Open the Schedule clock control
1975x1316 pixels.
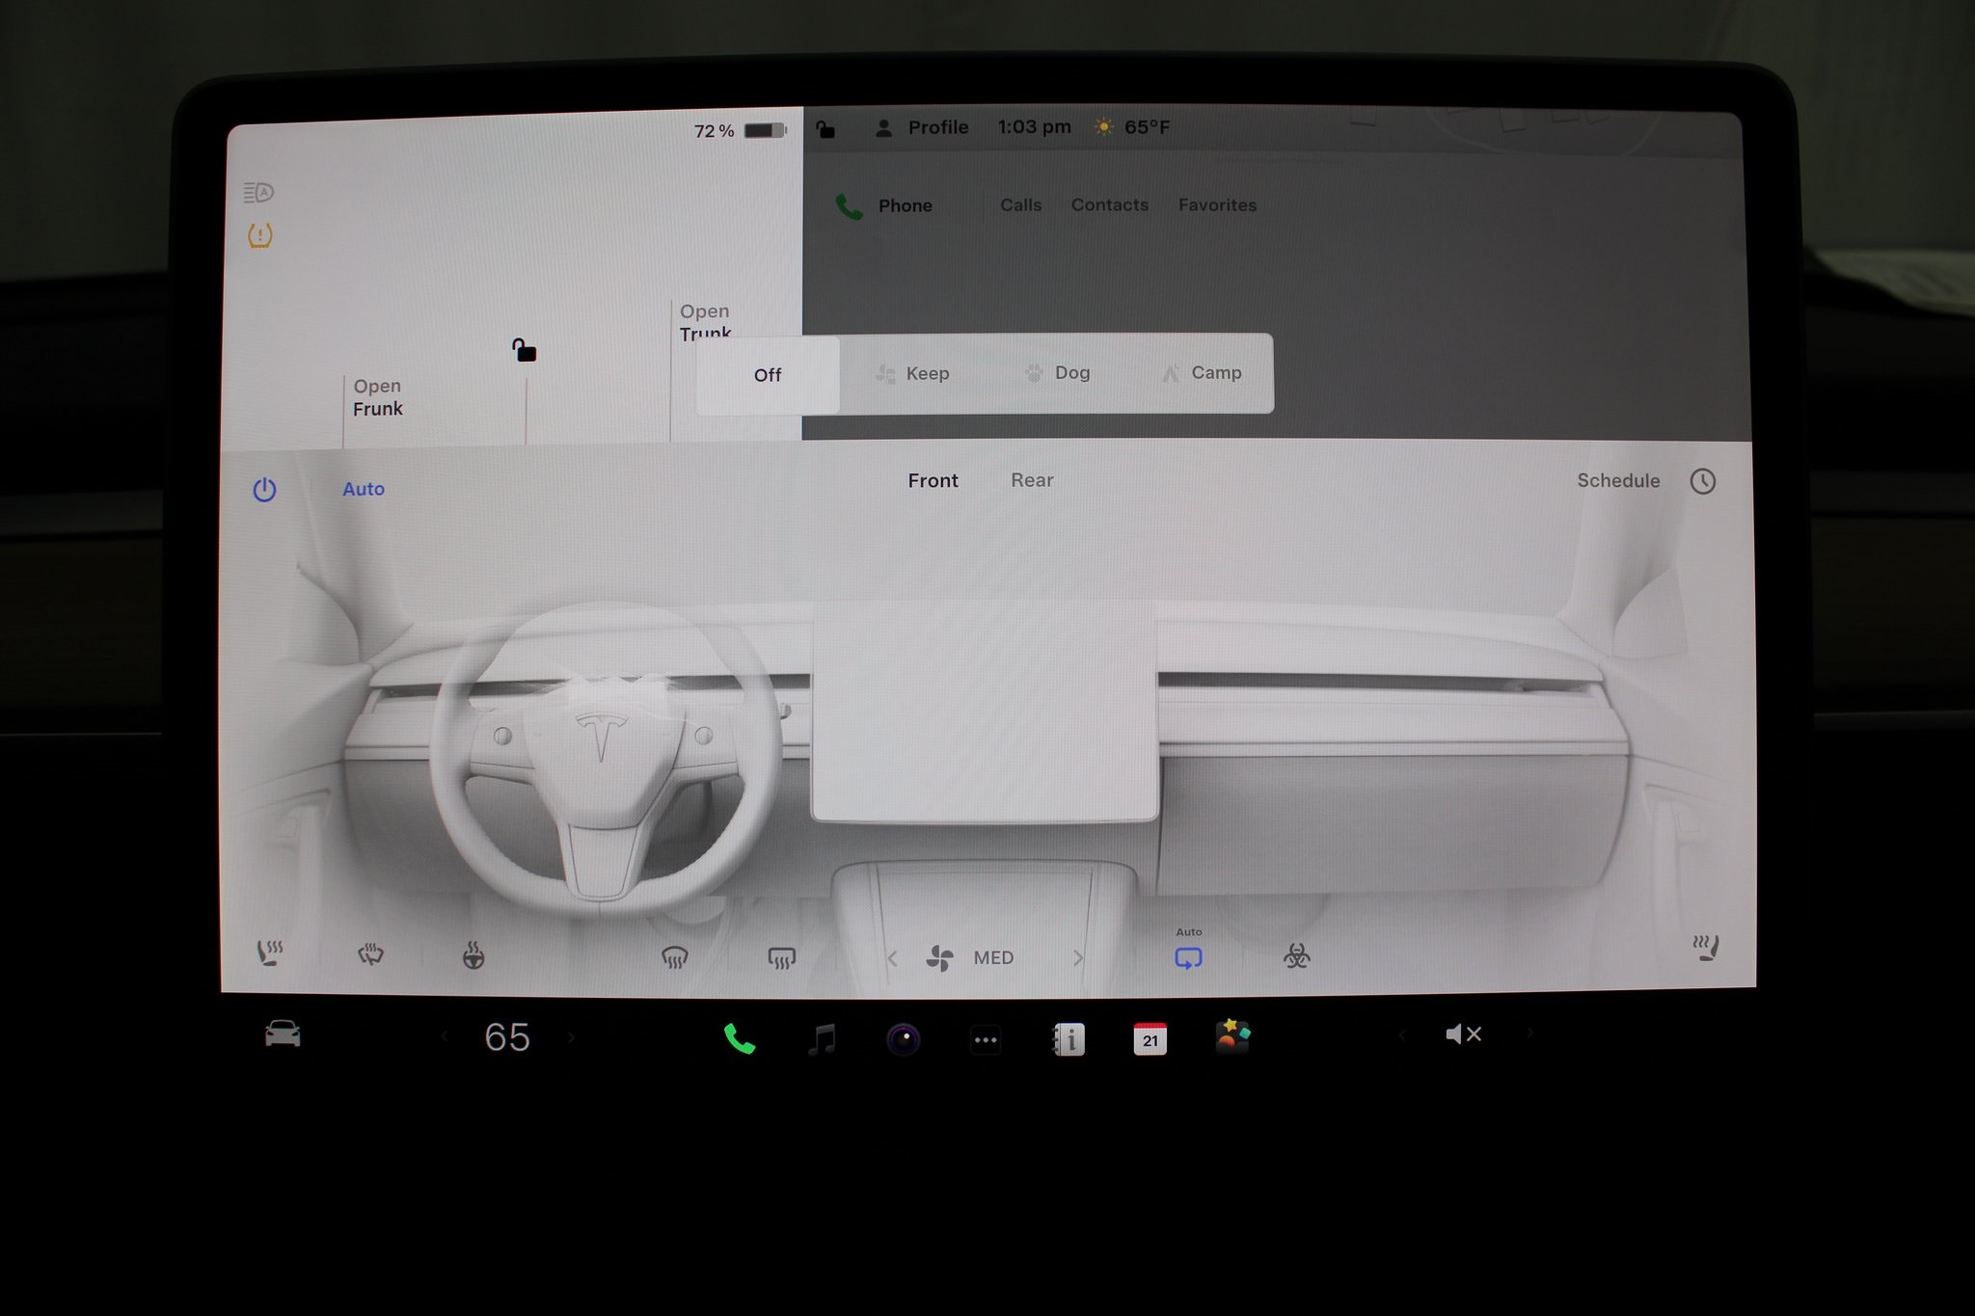1703,480
